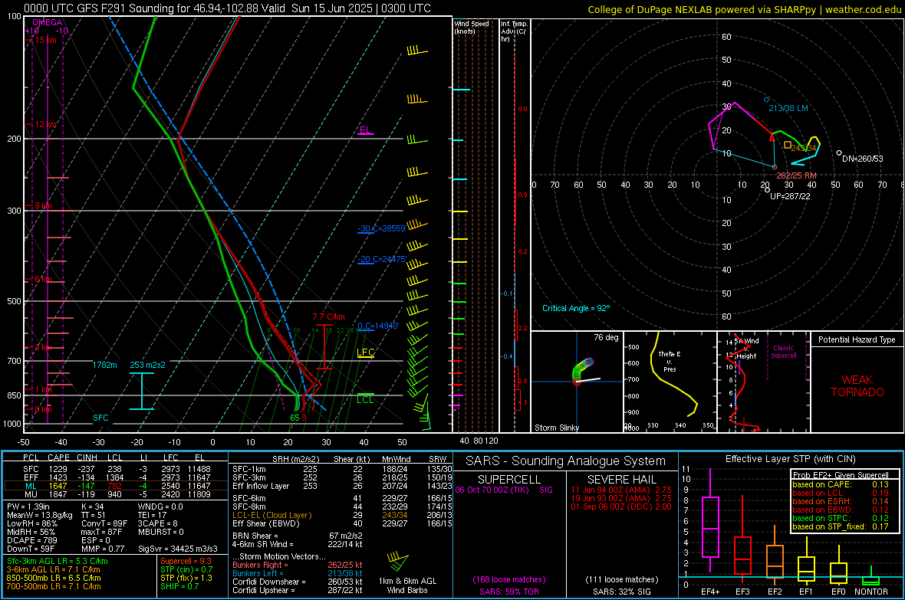The width and height of the screenshot is (905, 600).
Task: Click the '15 km' height marker
Action: click(x=45, y=40)
